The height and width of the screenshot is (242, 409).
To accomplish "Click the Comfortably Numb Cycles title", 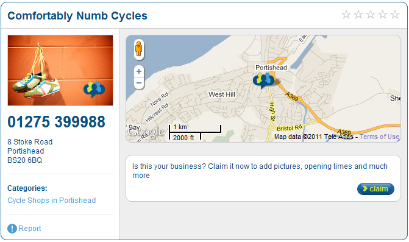I will 77,16.
